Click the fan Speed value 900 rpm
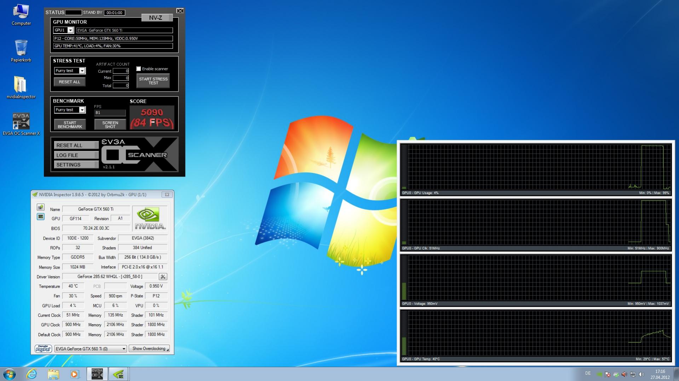 point(115,296)
